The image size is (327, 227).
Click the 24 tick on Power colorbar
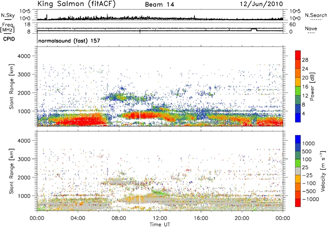point(305,69)
